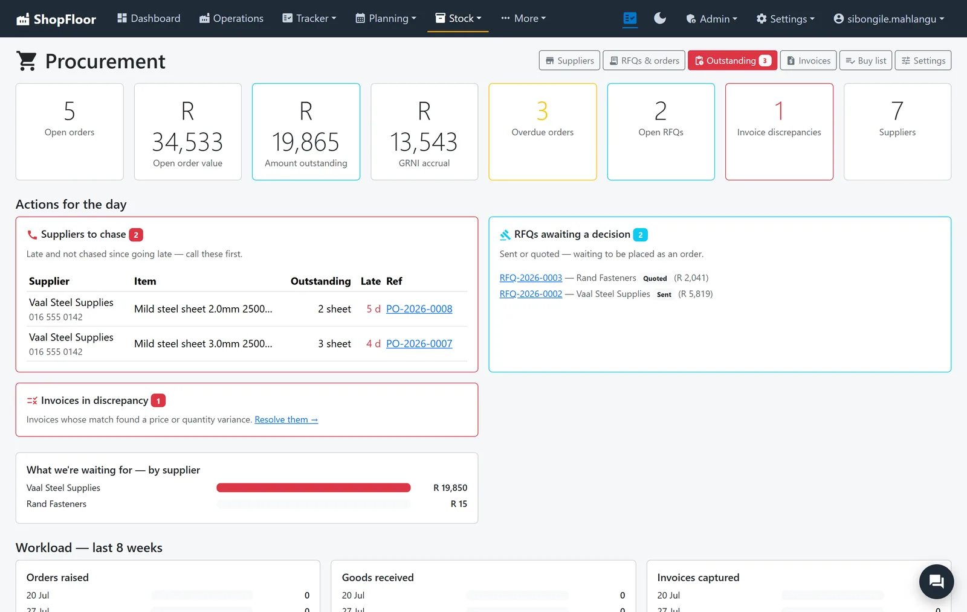Click the ShopFloor factory logo icon
This screenshot has width=967, height=612.
click(23, 19)
